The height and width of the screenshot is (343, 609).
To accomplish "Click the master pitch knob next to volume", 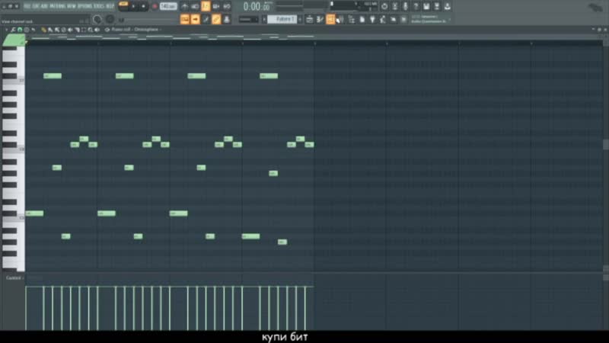I will pos(110,19).
